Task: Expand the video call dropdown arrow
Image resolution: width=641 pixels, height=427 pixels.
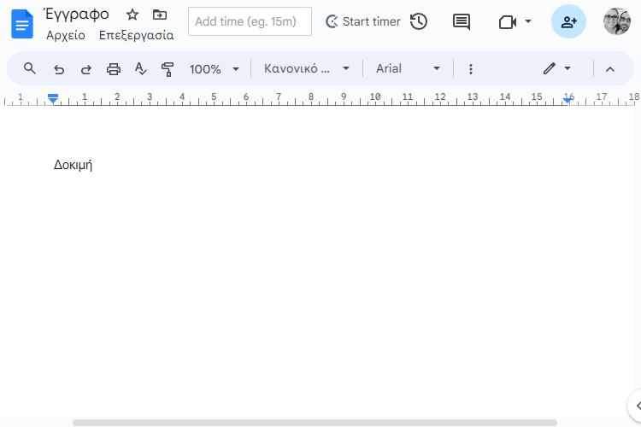Action: pos(528,21)
